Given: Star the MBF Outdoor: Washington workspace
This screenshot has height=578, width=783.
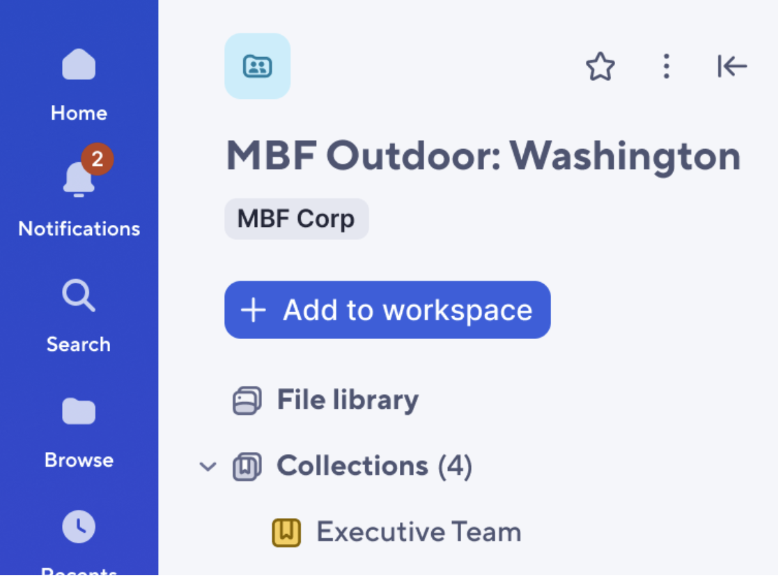Looking at the screenshot, I should tap(600, 67).
